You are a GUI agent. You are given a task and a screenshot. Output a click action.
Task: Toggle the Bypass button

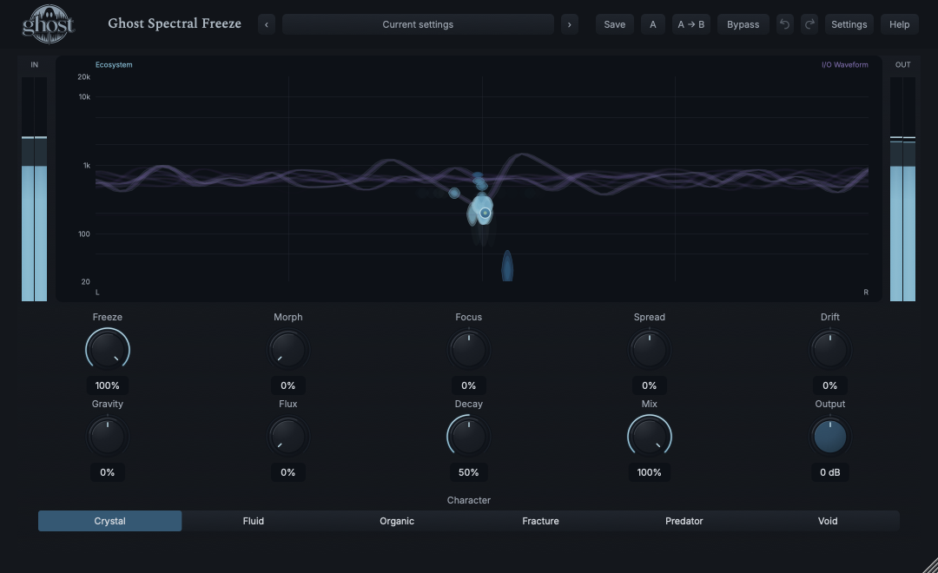743,24
